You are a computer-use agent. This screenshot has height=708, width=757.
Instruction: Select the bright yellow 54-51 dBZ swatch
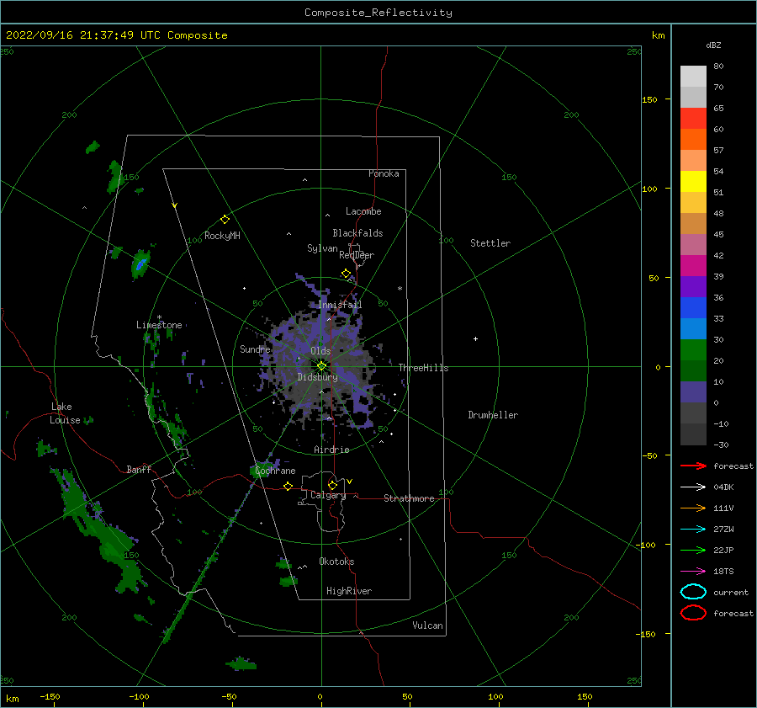[x=693, y=182]
